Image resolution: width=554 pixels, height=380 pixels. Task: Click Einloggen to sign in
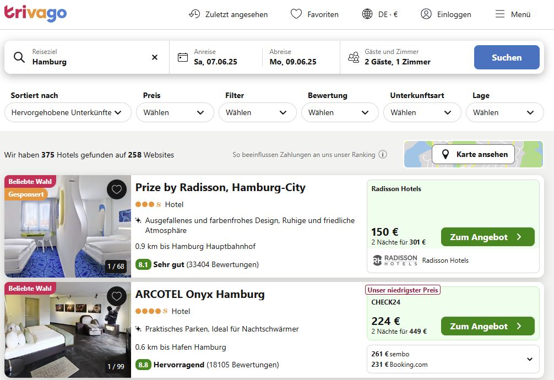point(454,14)
